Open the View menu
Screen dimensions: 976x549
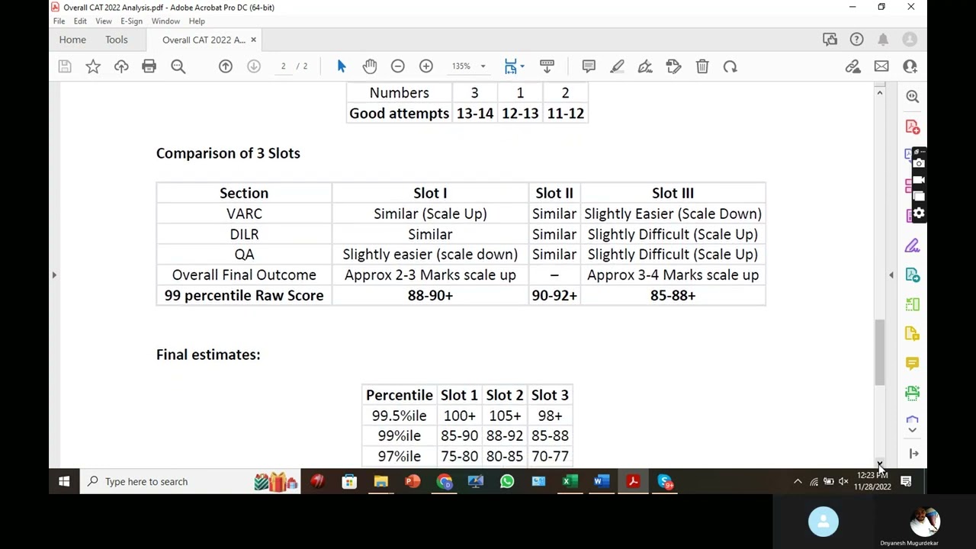tap(104, 21)
